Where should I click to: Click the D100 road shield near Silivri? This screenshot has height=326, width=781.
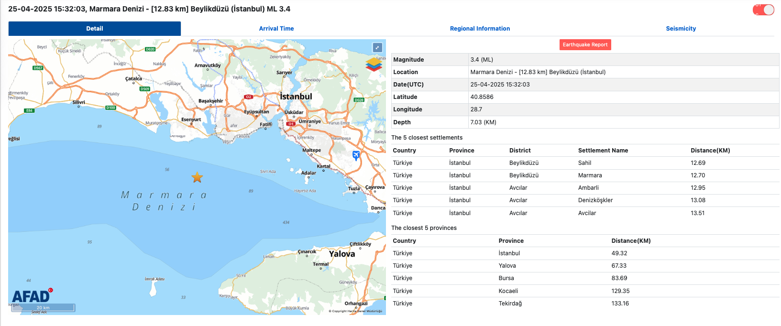[111, 108]
